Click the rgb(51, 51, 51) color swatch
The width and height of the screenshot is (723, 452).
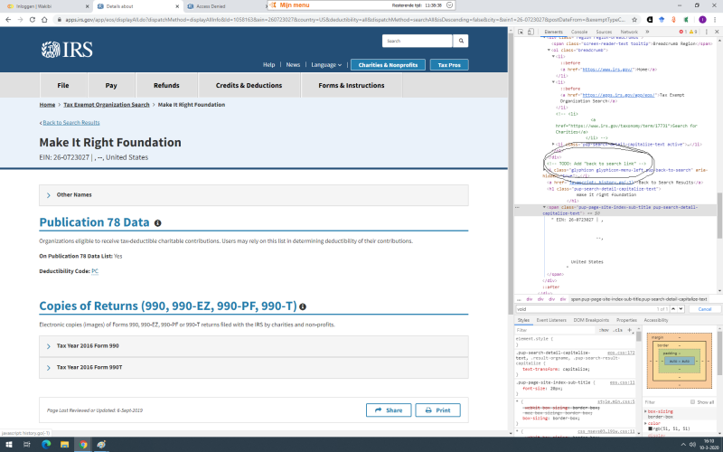(650, 428)
